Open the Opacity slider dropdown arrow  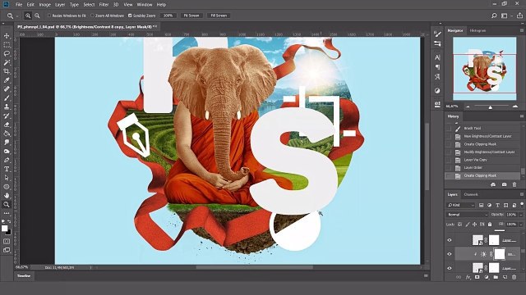click(x=521, y=215)
